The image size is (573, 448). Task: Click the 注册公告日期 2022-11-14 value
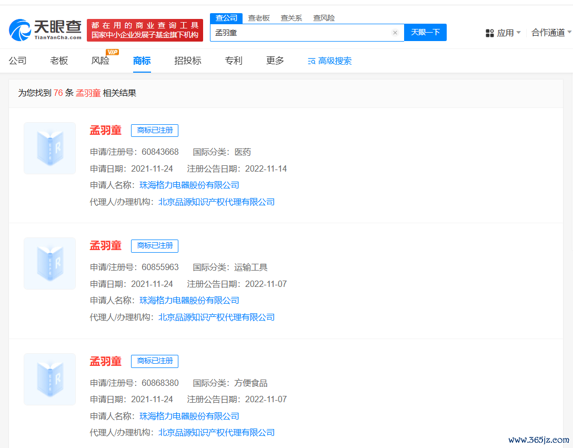tap(266, 168)
